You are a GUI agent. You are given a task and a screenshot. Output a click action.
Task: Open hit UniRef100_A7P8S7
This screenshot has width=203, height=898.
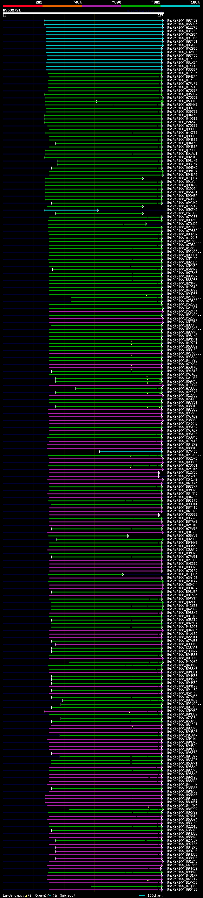pyautogui.click(x=182, y=231)
